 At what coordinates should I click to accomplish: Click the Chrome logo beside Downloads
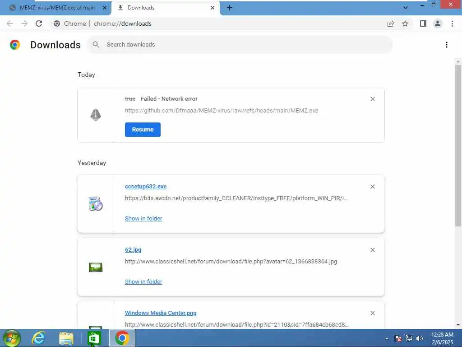(15, 45)
